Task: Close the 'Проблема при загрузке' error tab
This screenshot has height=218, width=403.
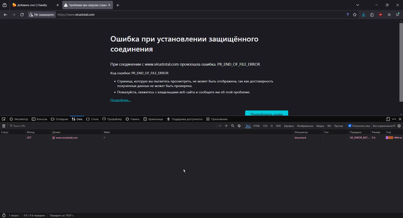Action: (x=109, y=5)
